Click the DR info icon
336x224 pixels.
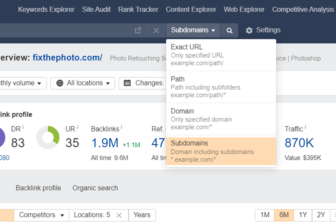23,127
